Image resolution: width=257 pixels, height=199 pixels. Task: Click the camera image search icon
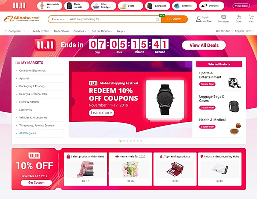[158, 19]
